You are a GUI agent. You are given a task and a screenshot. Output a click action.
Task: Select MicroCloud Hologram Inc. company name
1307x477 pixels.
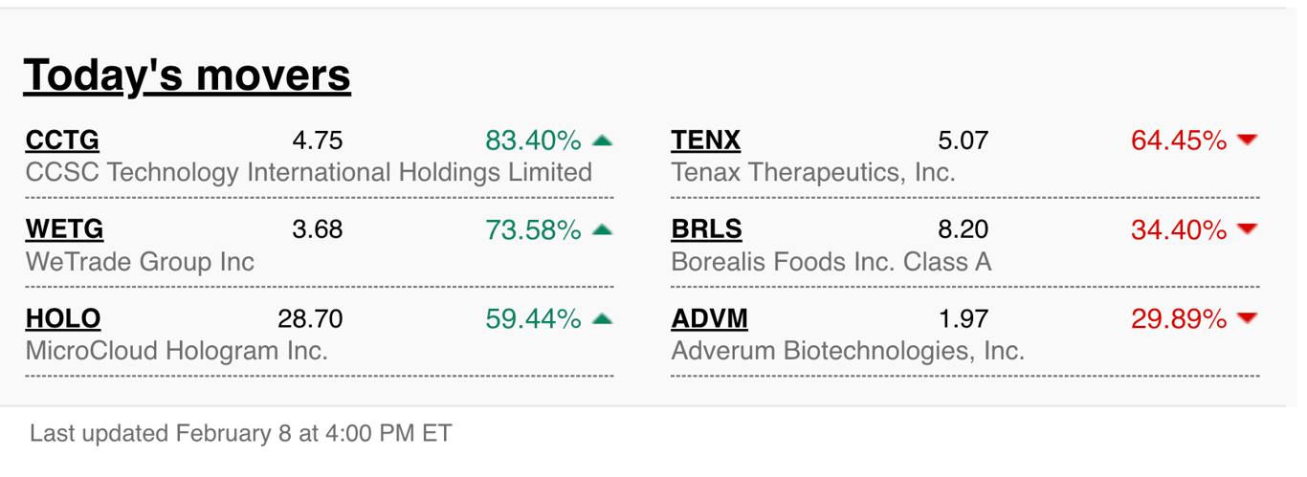coord(177,350)
